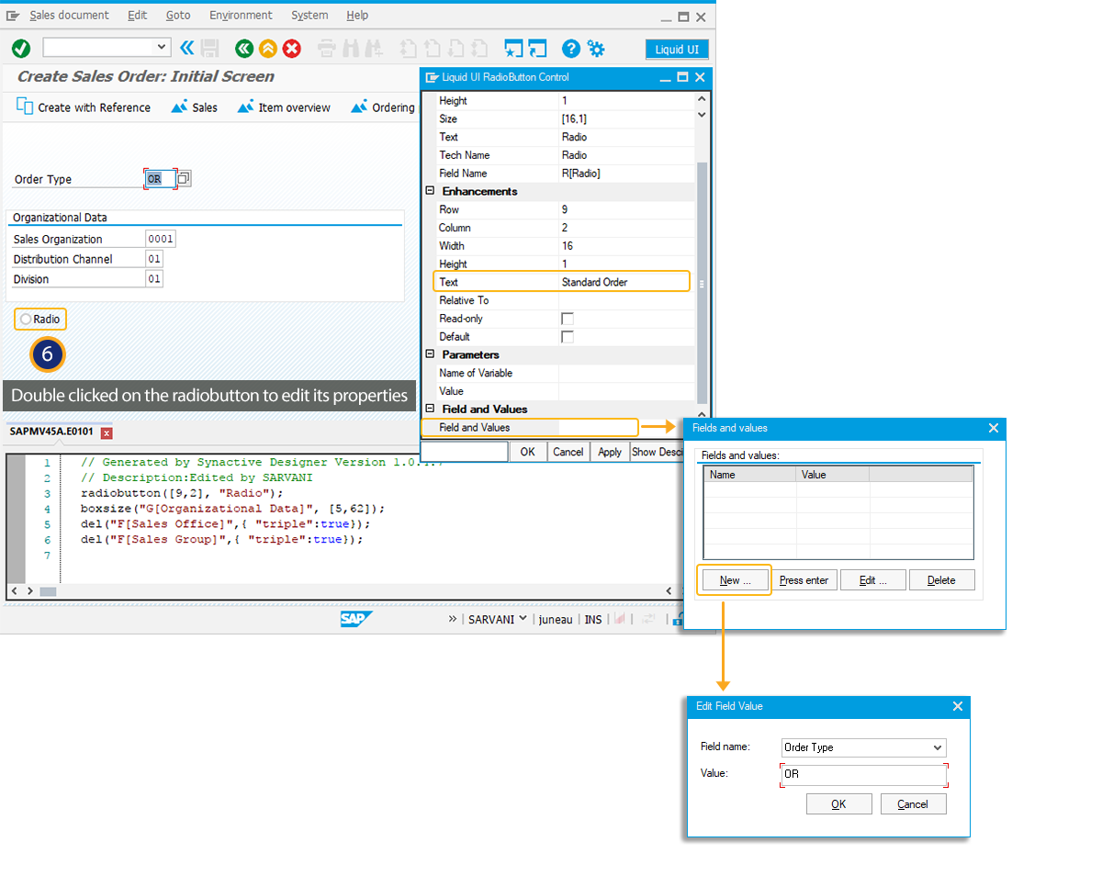Collapse the Enhancements section

[429, 191]
